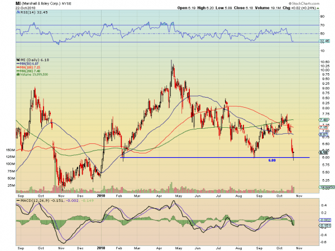Click the 8.50 price axis label
The image size is (335, 251).
pos(325,98)
